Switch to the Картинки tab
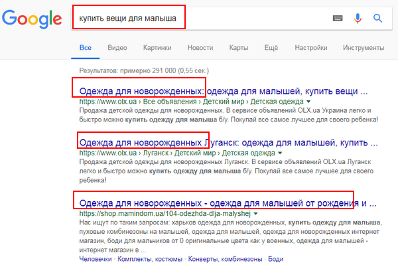This screenshot has width=398, height=269. (157, 48)
